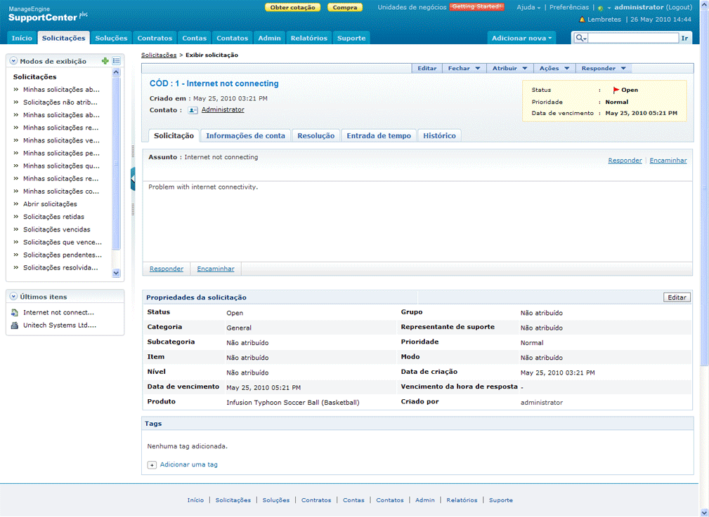Click the search magnifier icon
Screen dimensions: 709x517
pos(580,39)
